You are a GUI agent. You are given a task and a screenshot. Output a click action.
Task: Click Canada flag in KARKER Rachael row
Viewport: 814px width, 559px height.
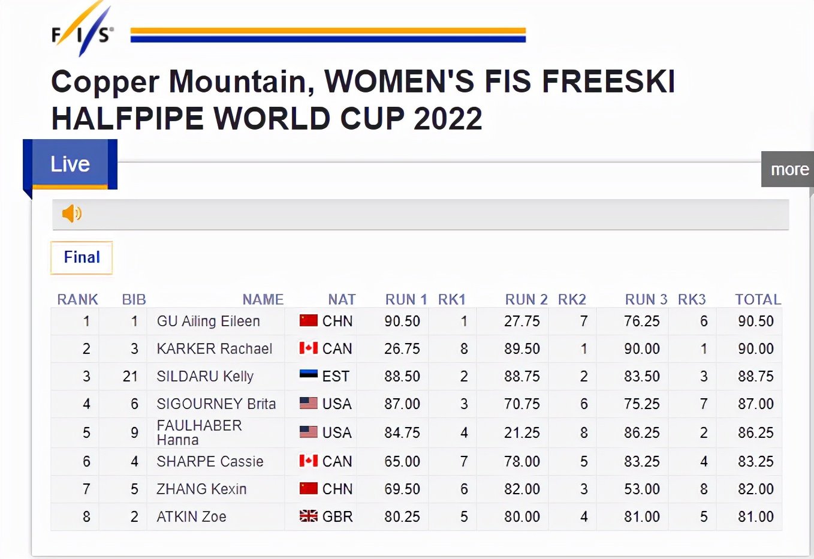tap(309, 348)
